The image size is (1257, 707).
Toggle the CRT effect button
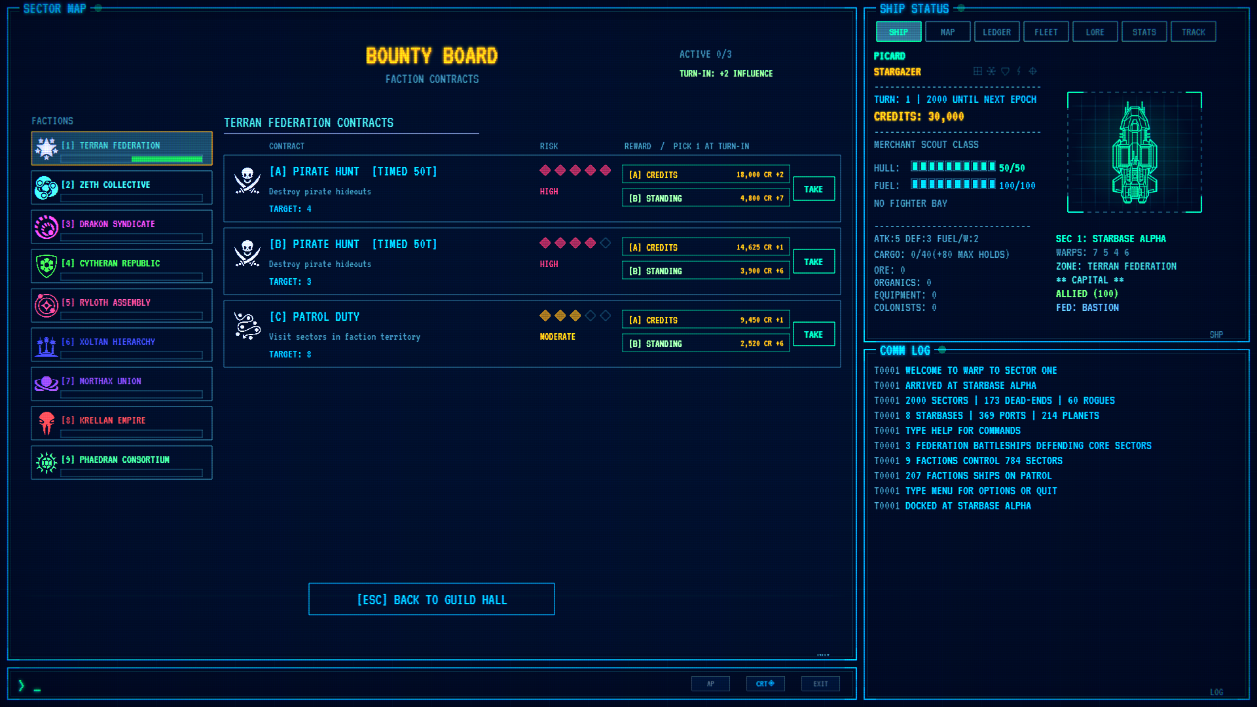pos(765,683)
